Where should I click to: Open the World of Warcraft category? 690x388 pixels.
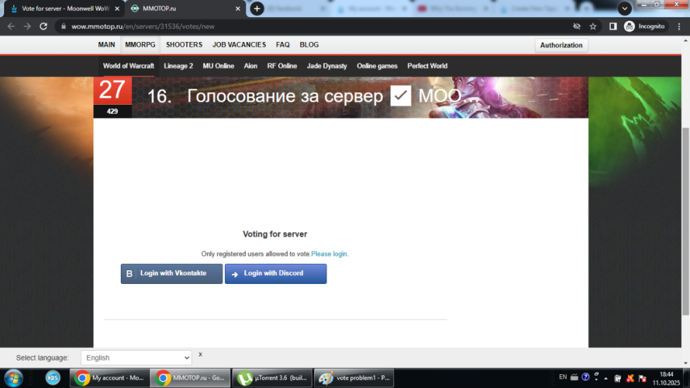point(128,66)
